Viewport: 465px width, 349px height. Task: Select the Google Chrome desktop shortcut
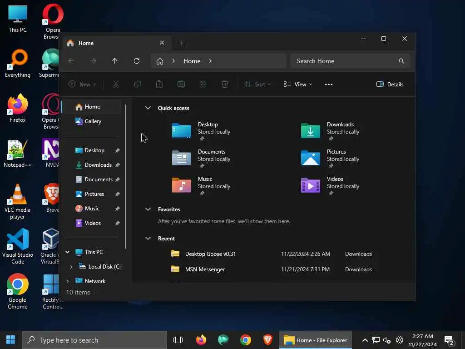[18, 291]
